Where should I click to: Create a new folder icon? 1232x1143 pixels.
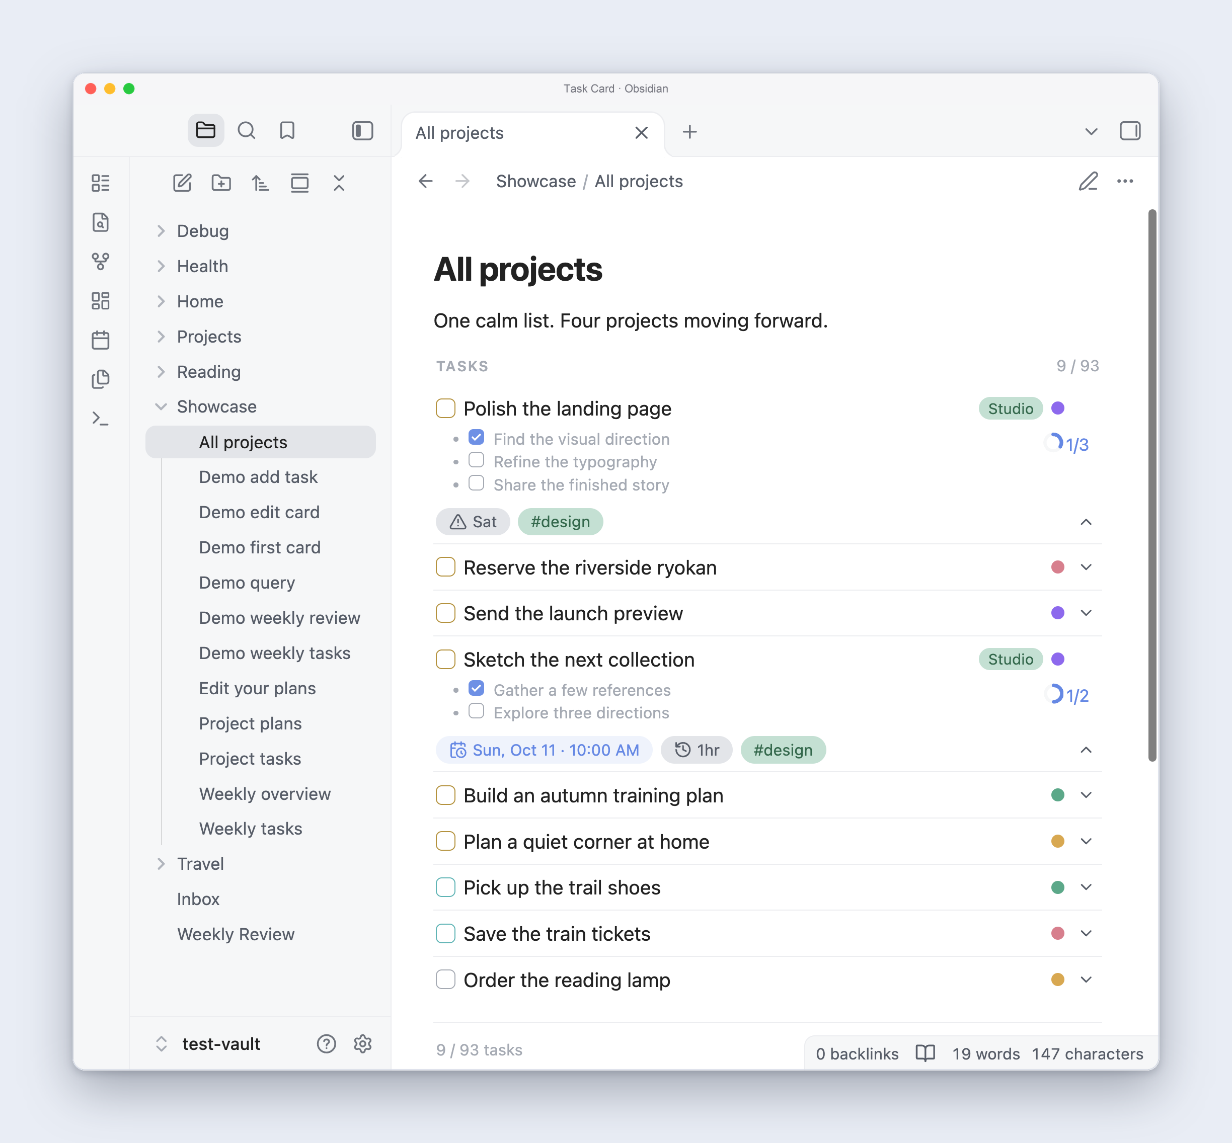(221, 183)
